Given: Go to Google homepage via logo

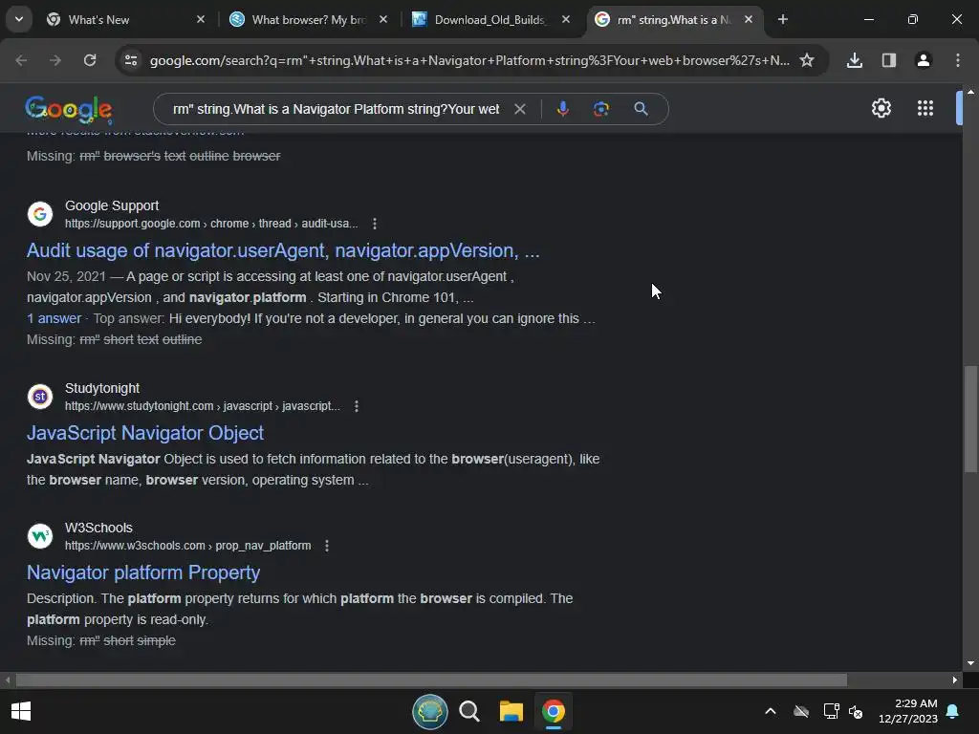Looking at the screenshot, I should pos(69,110).
